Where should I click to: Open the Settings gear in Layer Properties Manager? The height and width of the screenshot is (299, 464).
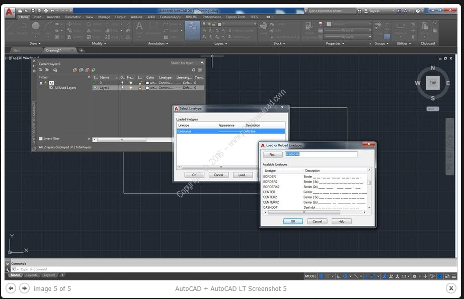pos(200,70)
